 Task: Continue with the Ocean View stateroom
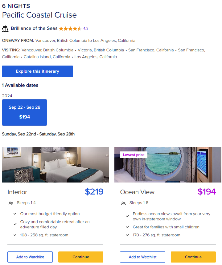pos(193,257)
